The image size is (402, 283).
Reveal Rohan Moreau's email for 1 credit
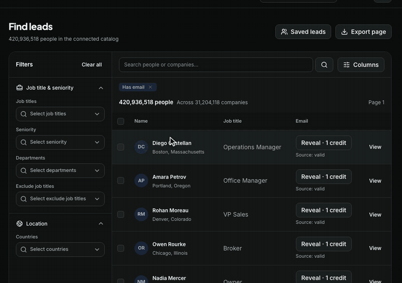[324, 210]
